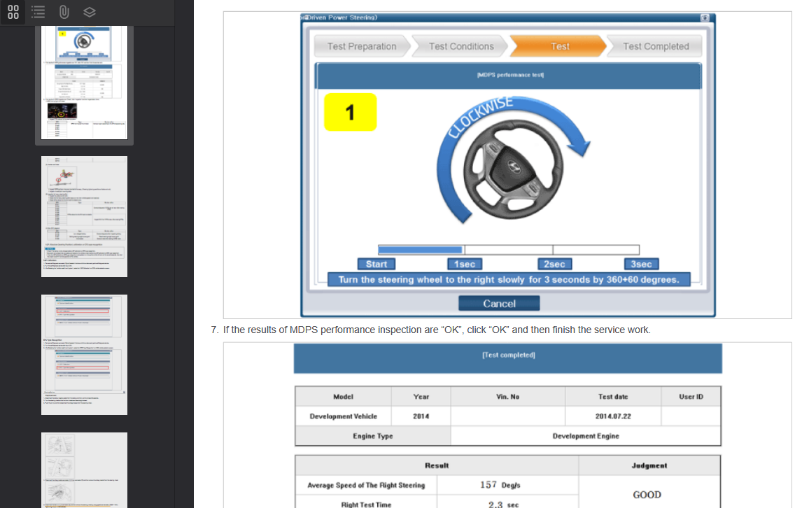Image resolution: width=802 pixels, height=508 pixels.
Task: Click the 'Turn the steering wheel' instruction text
Action: pos(508,279)
